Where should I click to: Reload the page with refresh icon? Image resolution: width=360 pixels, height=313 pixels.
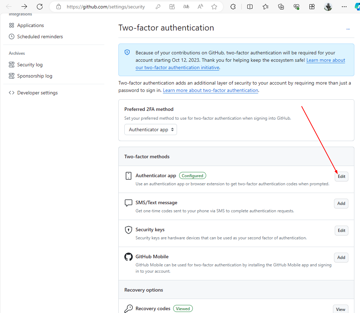40,7
